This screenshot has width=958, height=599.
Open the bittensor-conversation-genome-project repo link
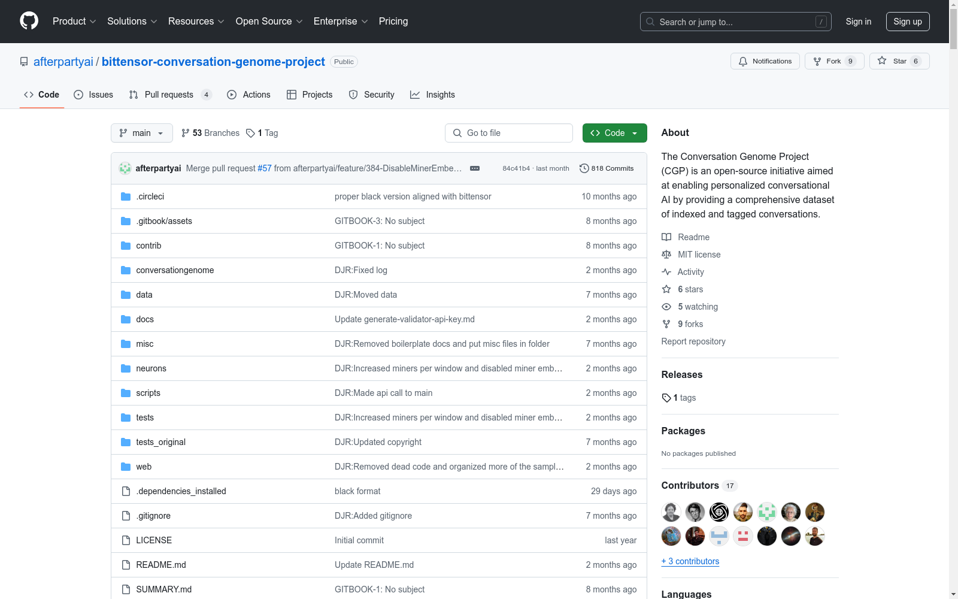(213, 62)
